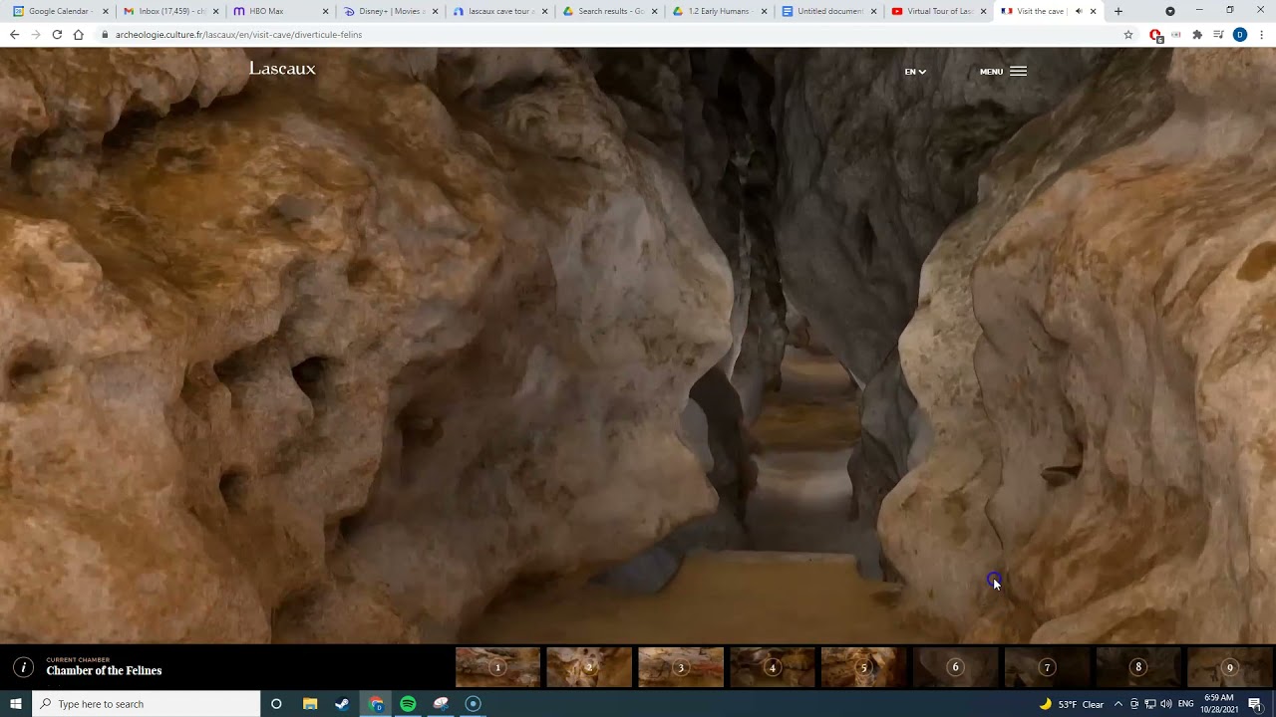This screenshot has height=717, width=1276.
Task: Open File Explorer from the taskbar
Action: click(x=310, y=704)
